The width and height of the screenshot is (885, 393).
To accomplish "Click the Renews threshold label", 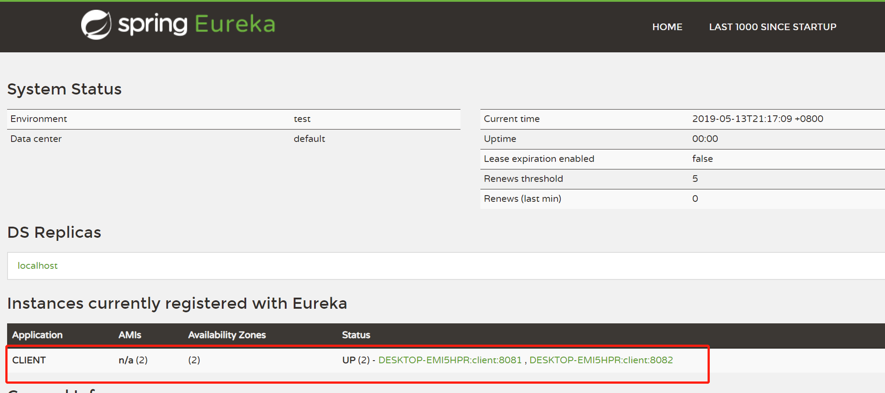I will pos(523,179).
